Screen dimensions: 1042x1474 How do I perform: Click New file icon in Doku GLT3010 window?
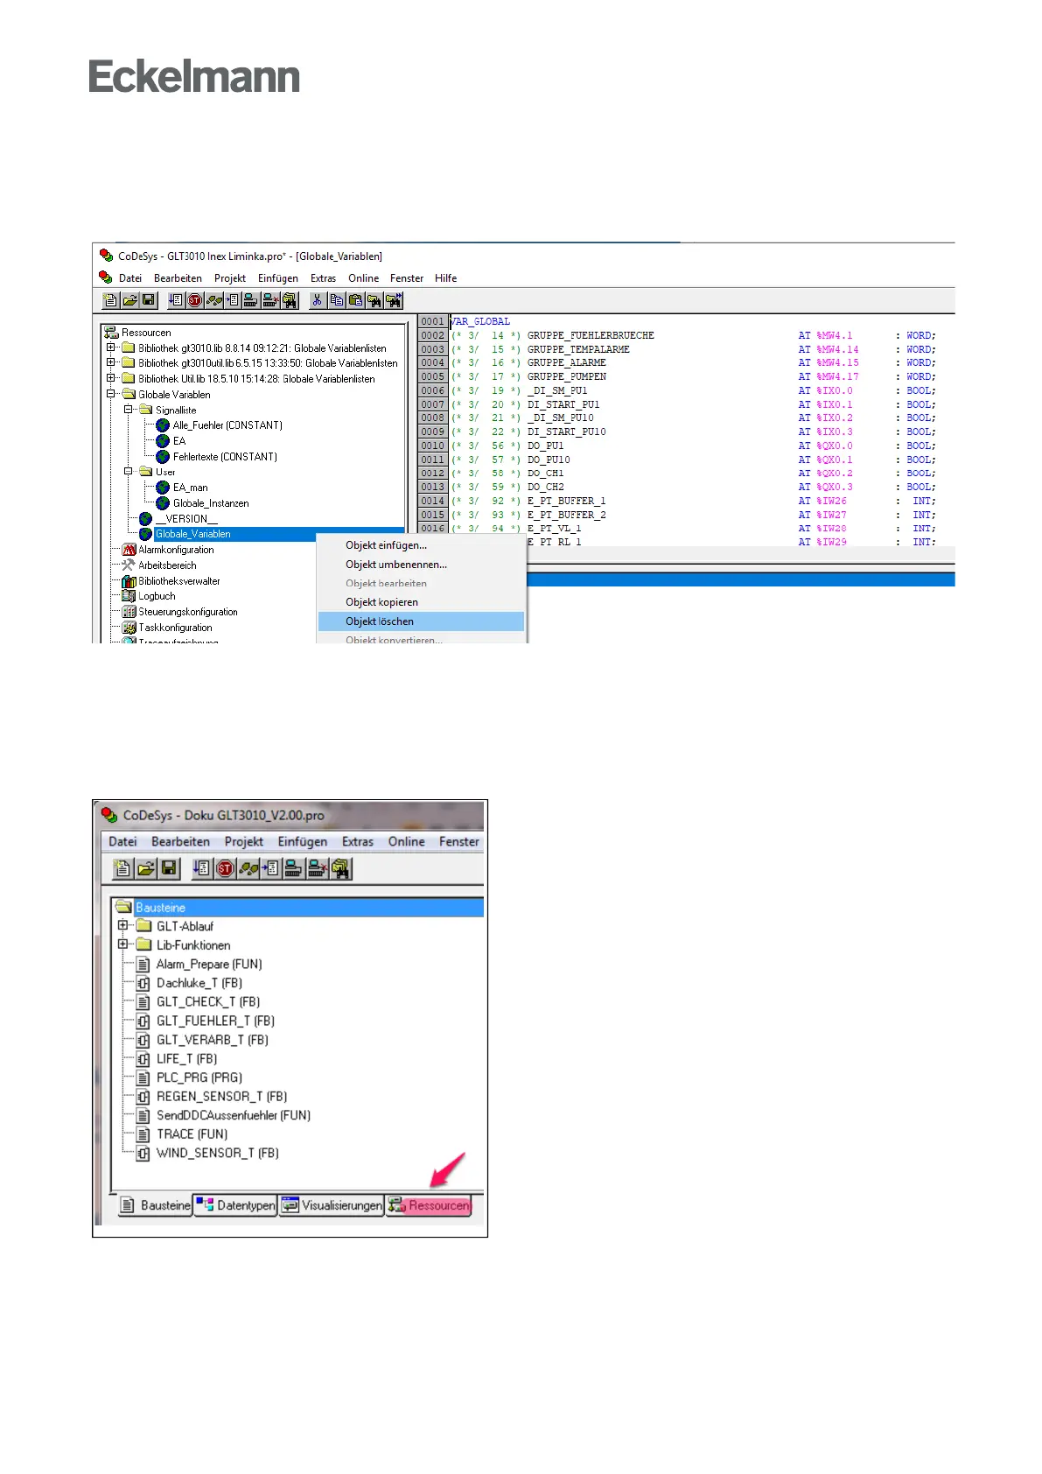[x=122, y=868]
